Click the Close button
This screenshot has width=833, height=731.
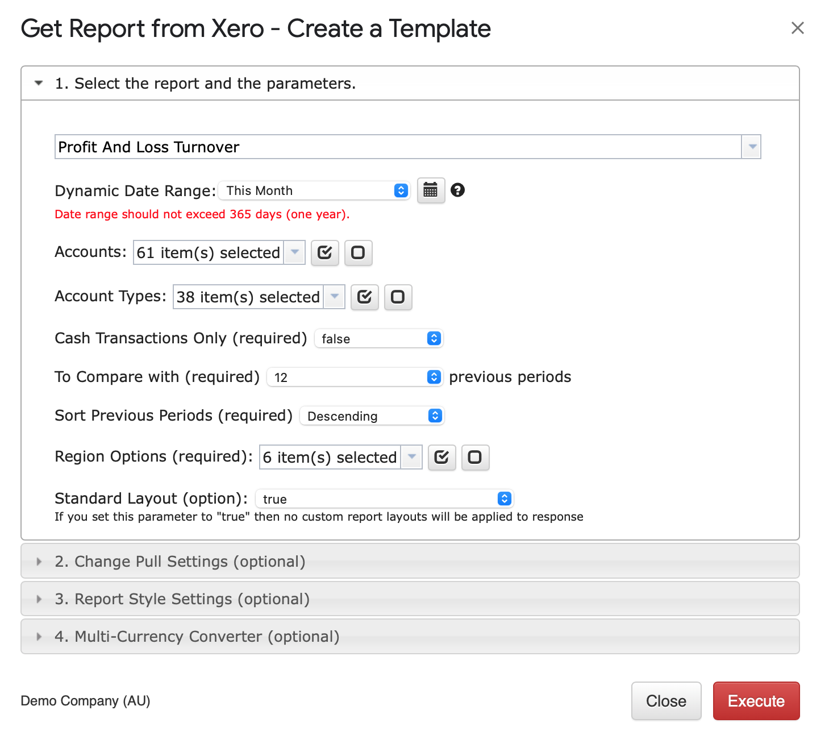tap(666, 701)
